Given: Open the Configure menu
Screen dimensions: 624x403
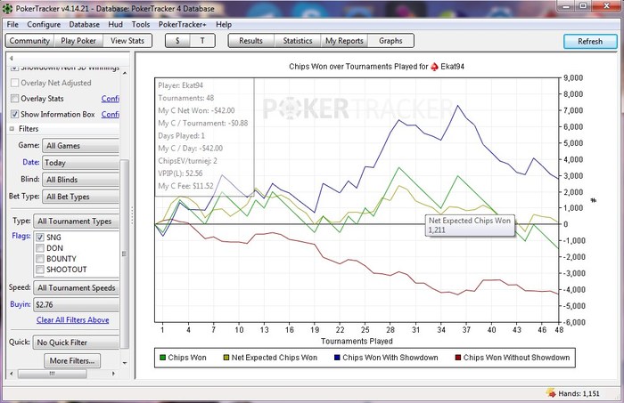Looking at the screenshot, I should point(44,25).
